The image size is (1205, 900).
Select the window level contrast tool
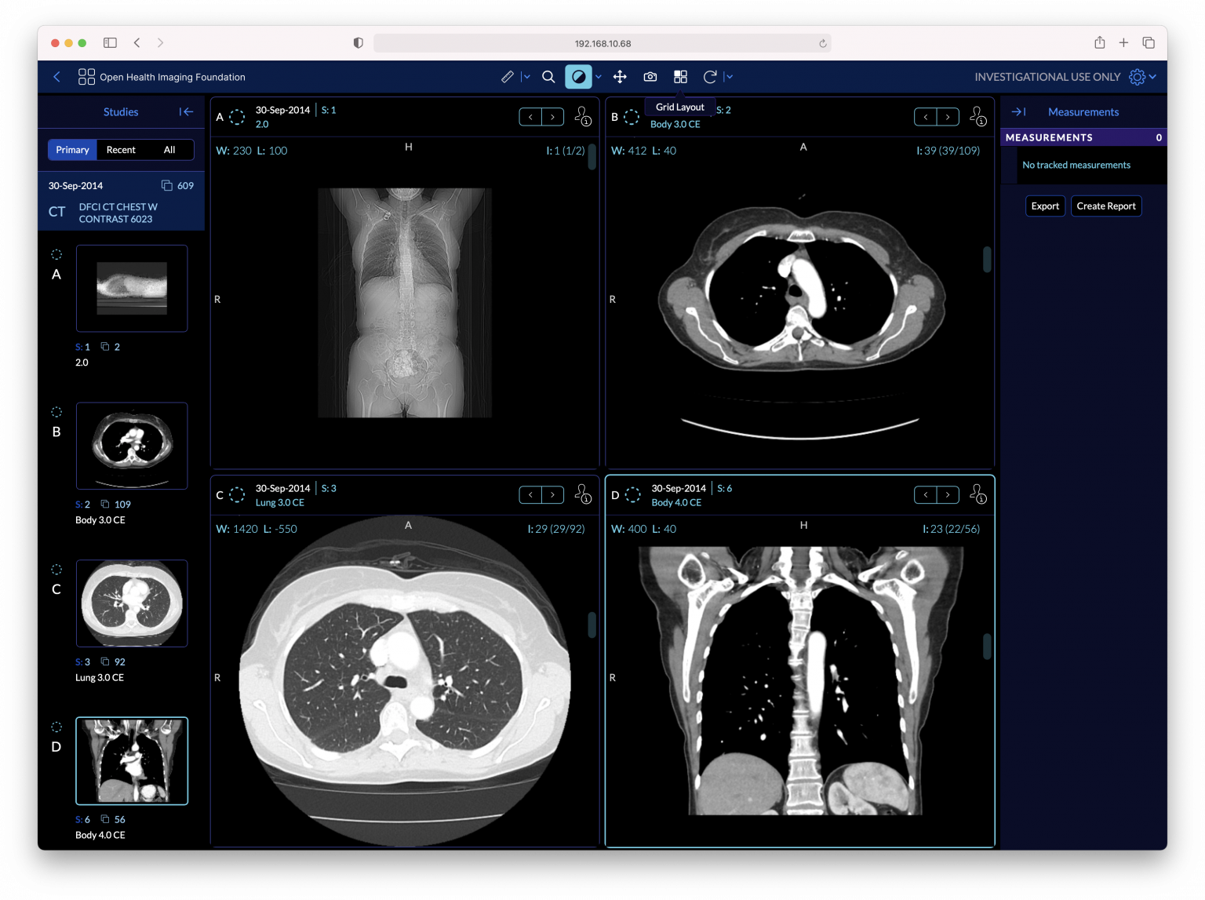pyautogui.click(x=578, y=77)
